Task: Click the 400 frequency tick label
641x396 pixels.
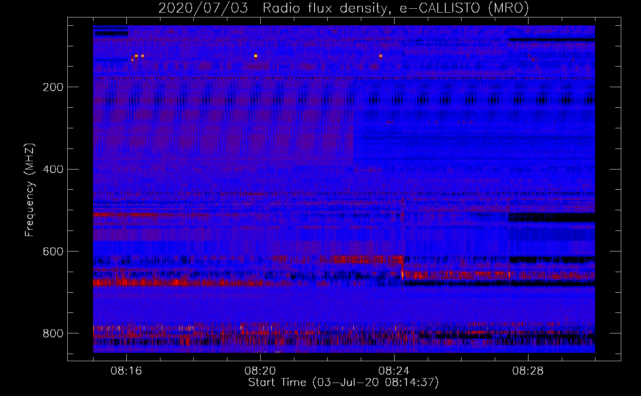Action: click(53, 169)
